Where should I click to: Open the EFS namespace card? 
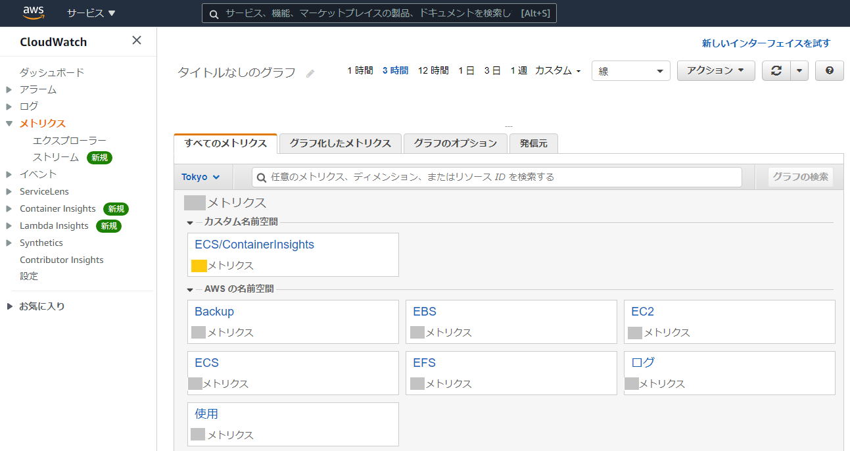[511, 373]
